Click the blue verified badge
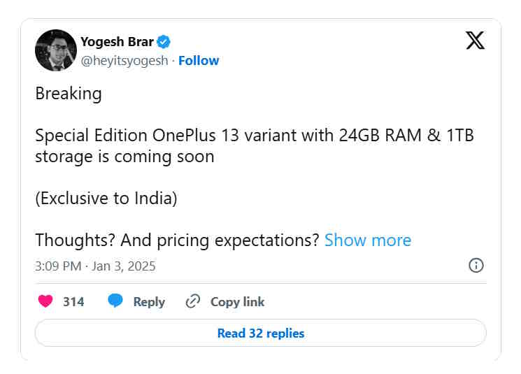This screenshot has width=521, height=374. point(164,42)
